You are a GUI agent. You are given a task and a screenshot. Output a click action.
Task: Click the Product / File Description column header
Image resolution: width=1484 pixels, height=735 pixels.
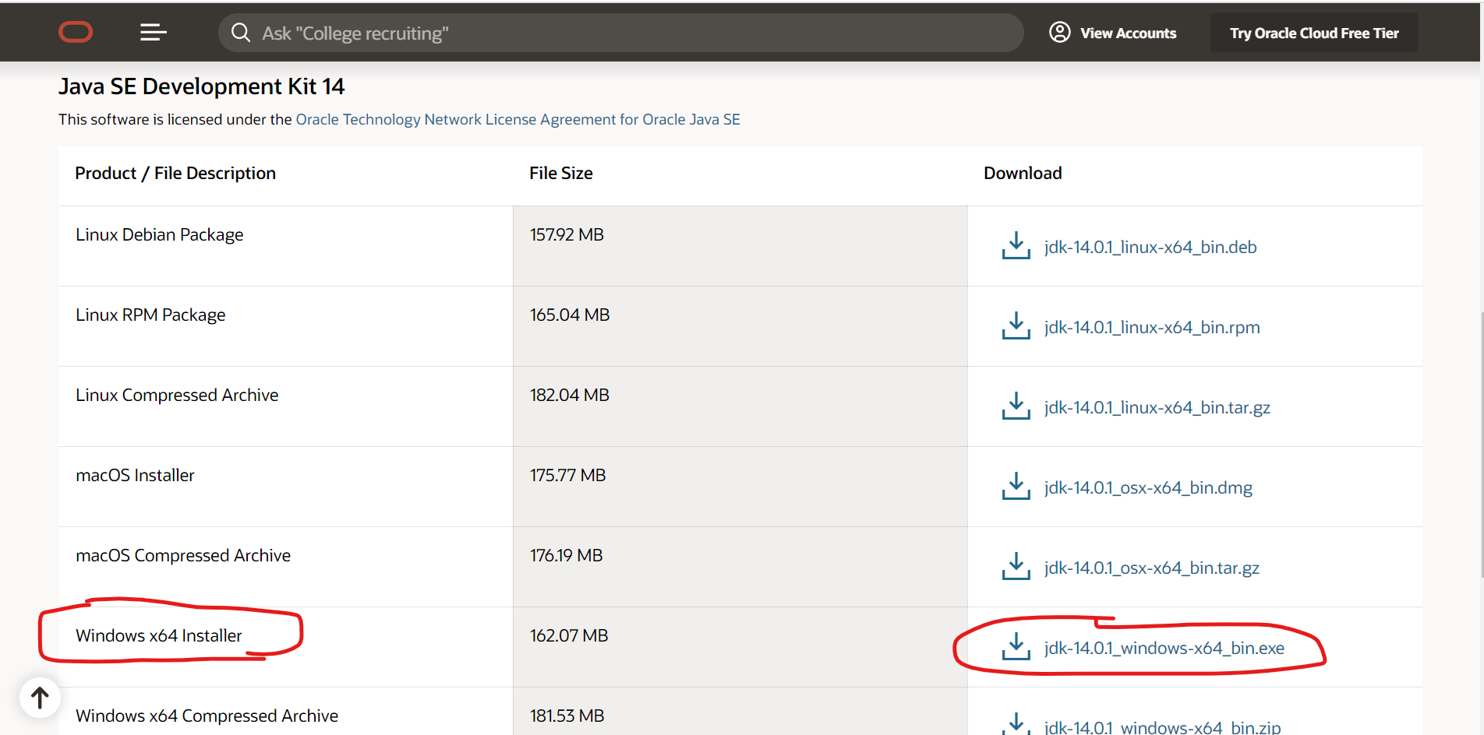175,173
